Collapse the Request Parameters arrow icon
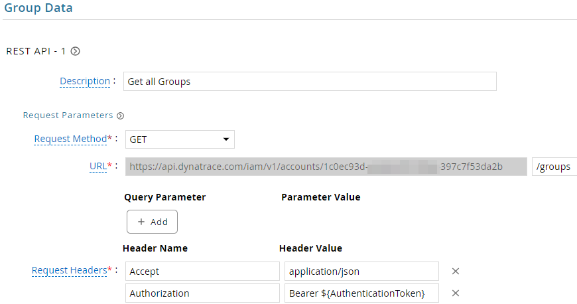Image resolution: width=577 pixels, height=304 pixels. pyautogui.click(x=120, y=115)
